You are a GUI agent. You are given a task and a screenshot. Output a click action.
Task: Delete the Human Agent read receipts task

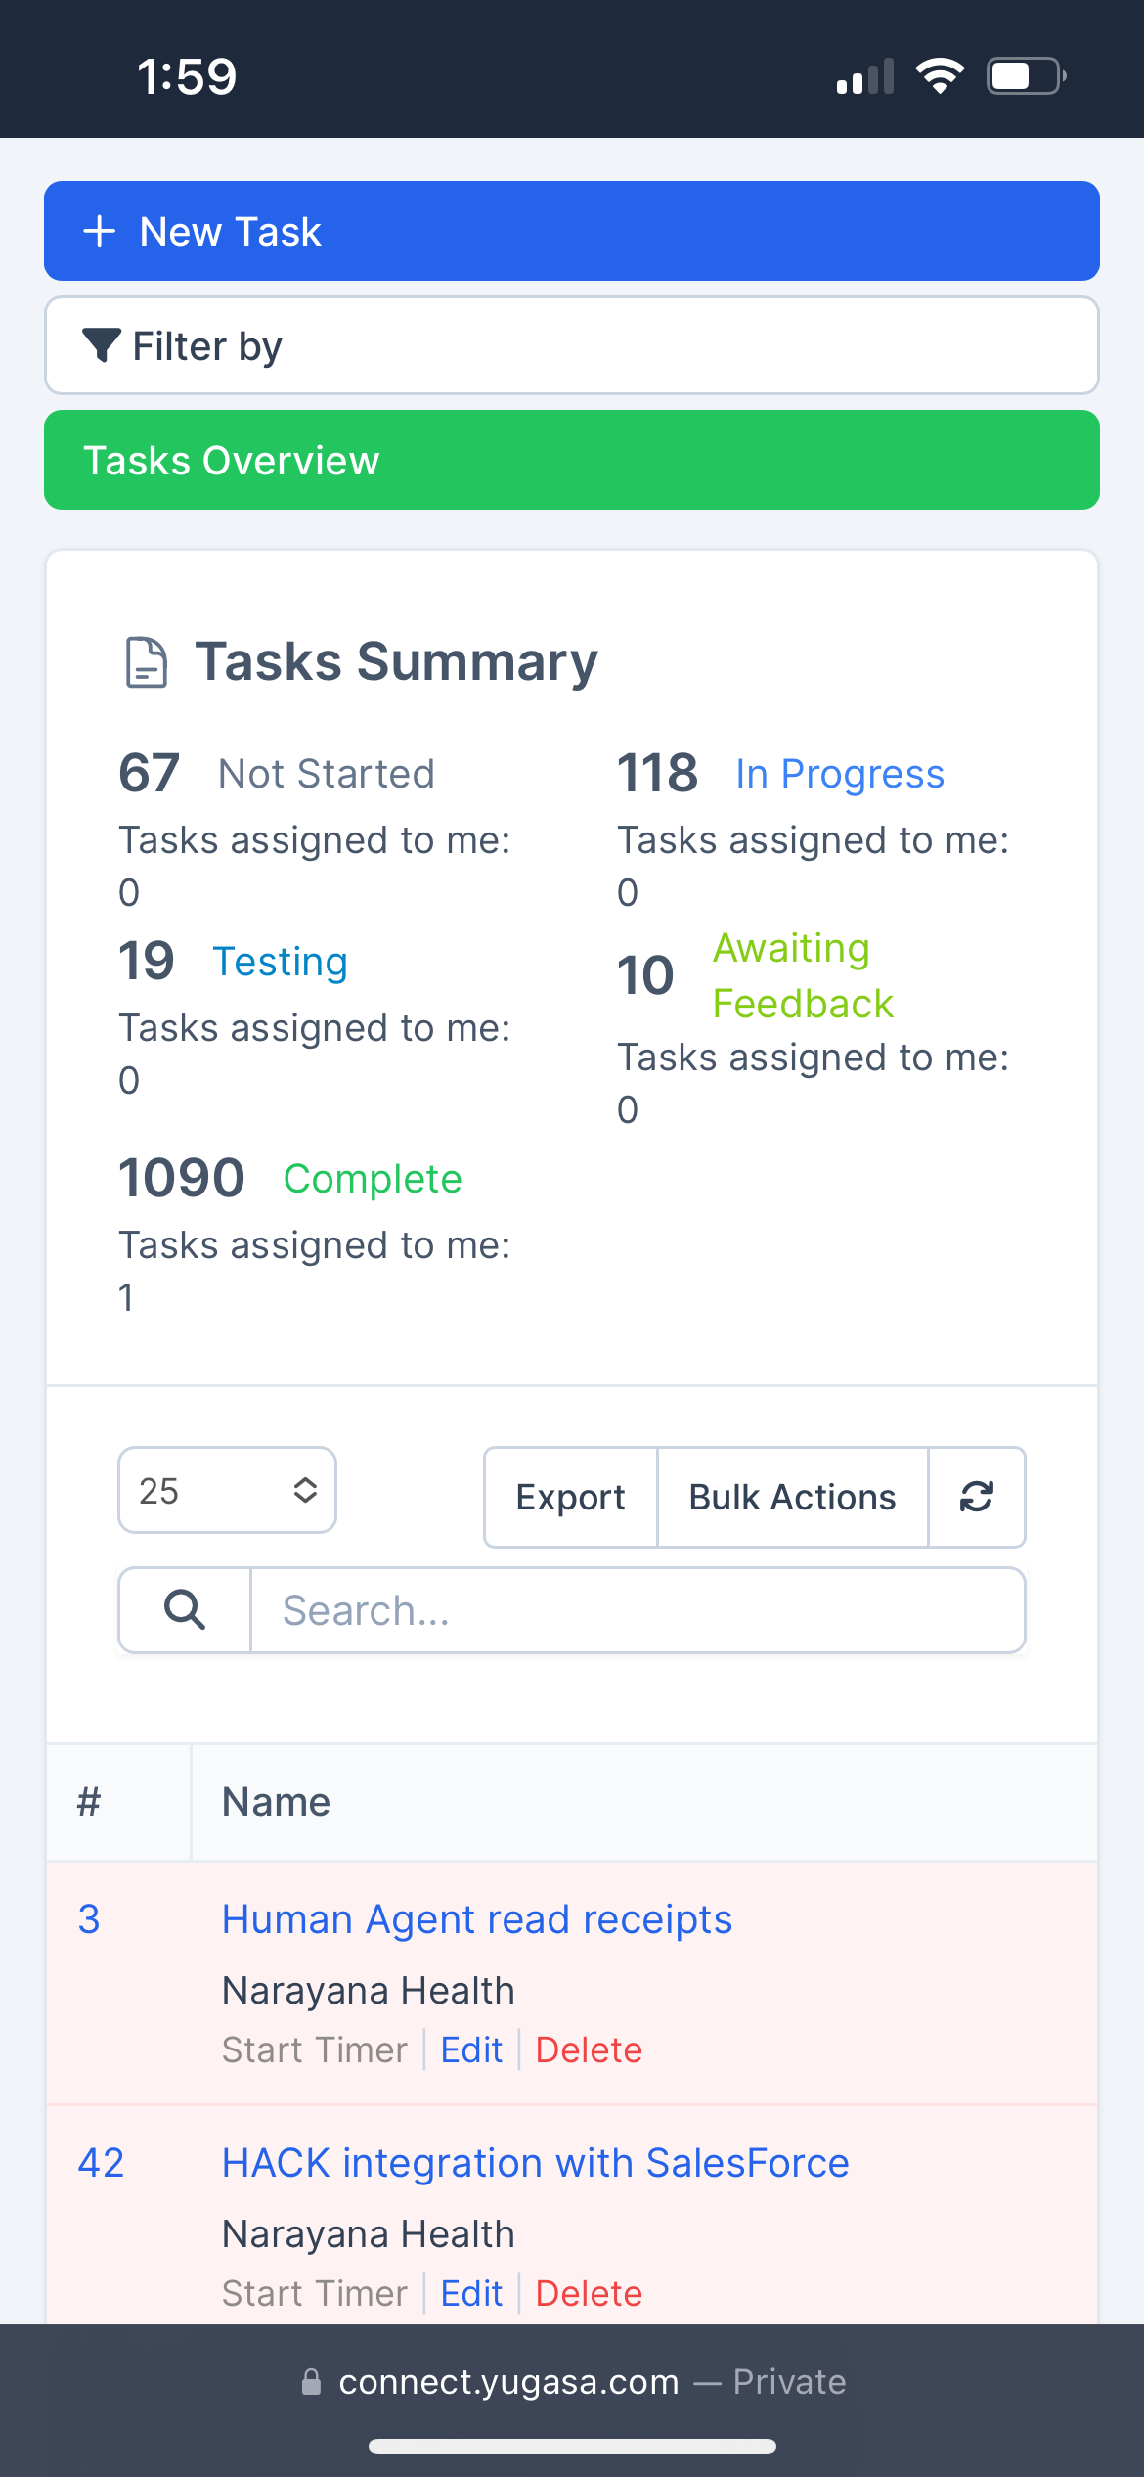tap(588, 2049)
